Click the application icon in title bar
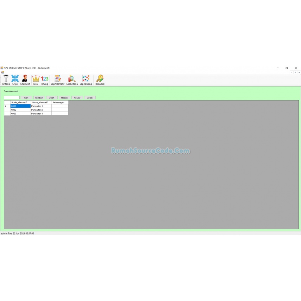Image resolution: width=301 pixels, height=301 pixels. (x=2, y=68)
